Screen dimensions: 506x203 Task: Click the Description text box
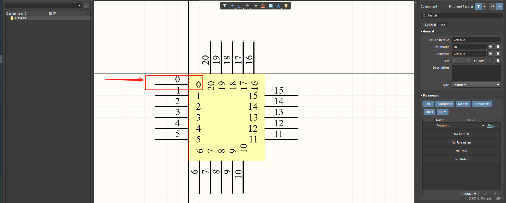(476, 73)
